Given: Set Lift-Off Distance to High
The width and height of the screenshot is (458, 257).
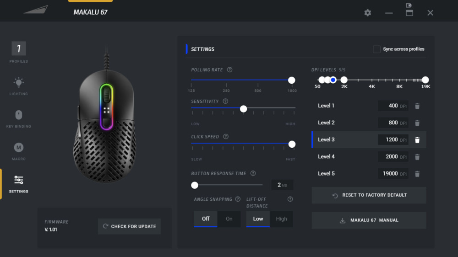Looking at the screenshot, I should point(281,219).
